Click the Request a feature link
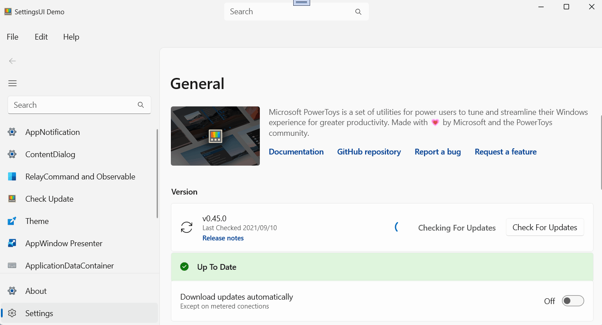 [x=505, y=152]
